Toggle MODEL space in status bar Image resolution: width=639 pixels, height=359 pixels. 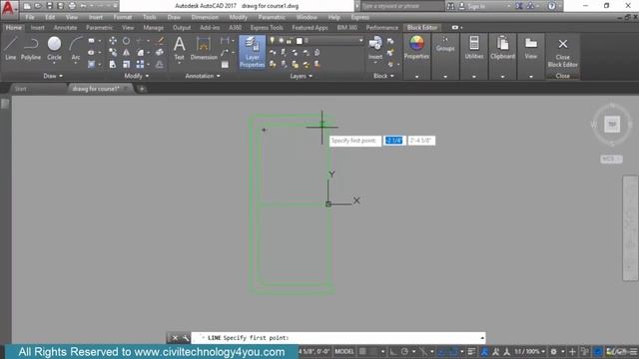(343, 351)
